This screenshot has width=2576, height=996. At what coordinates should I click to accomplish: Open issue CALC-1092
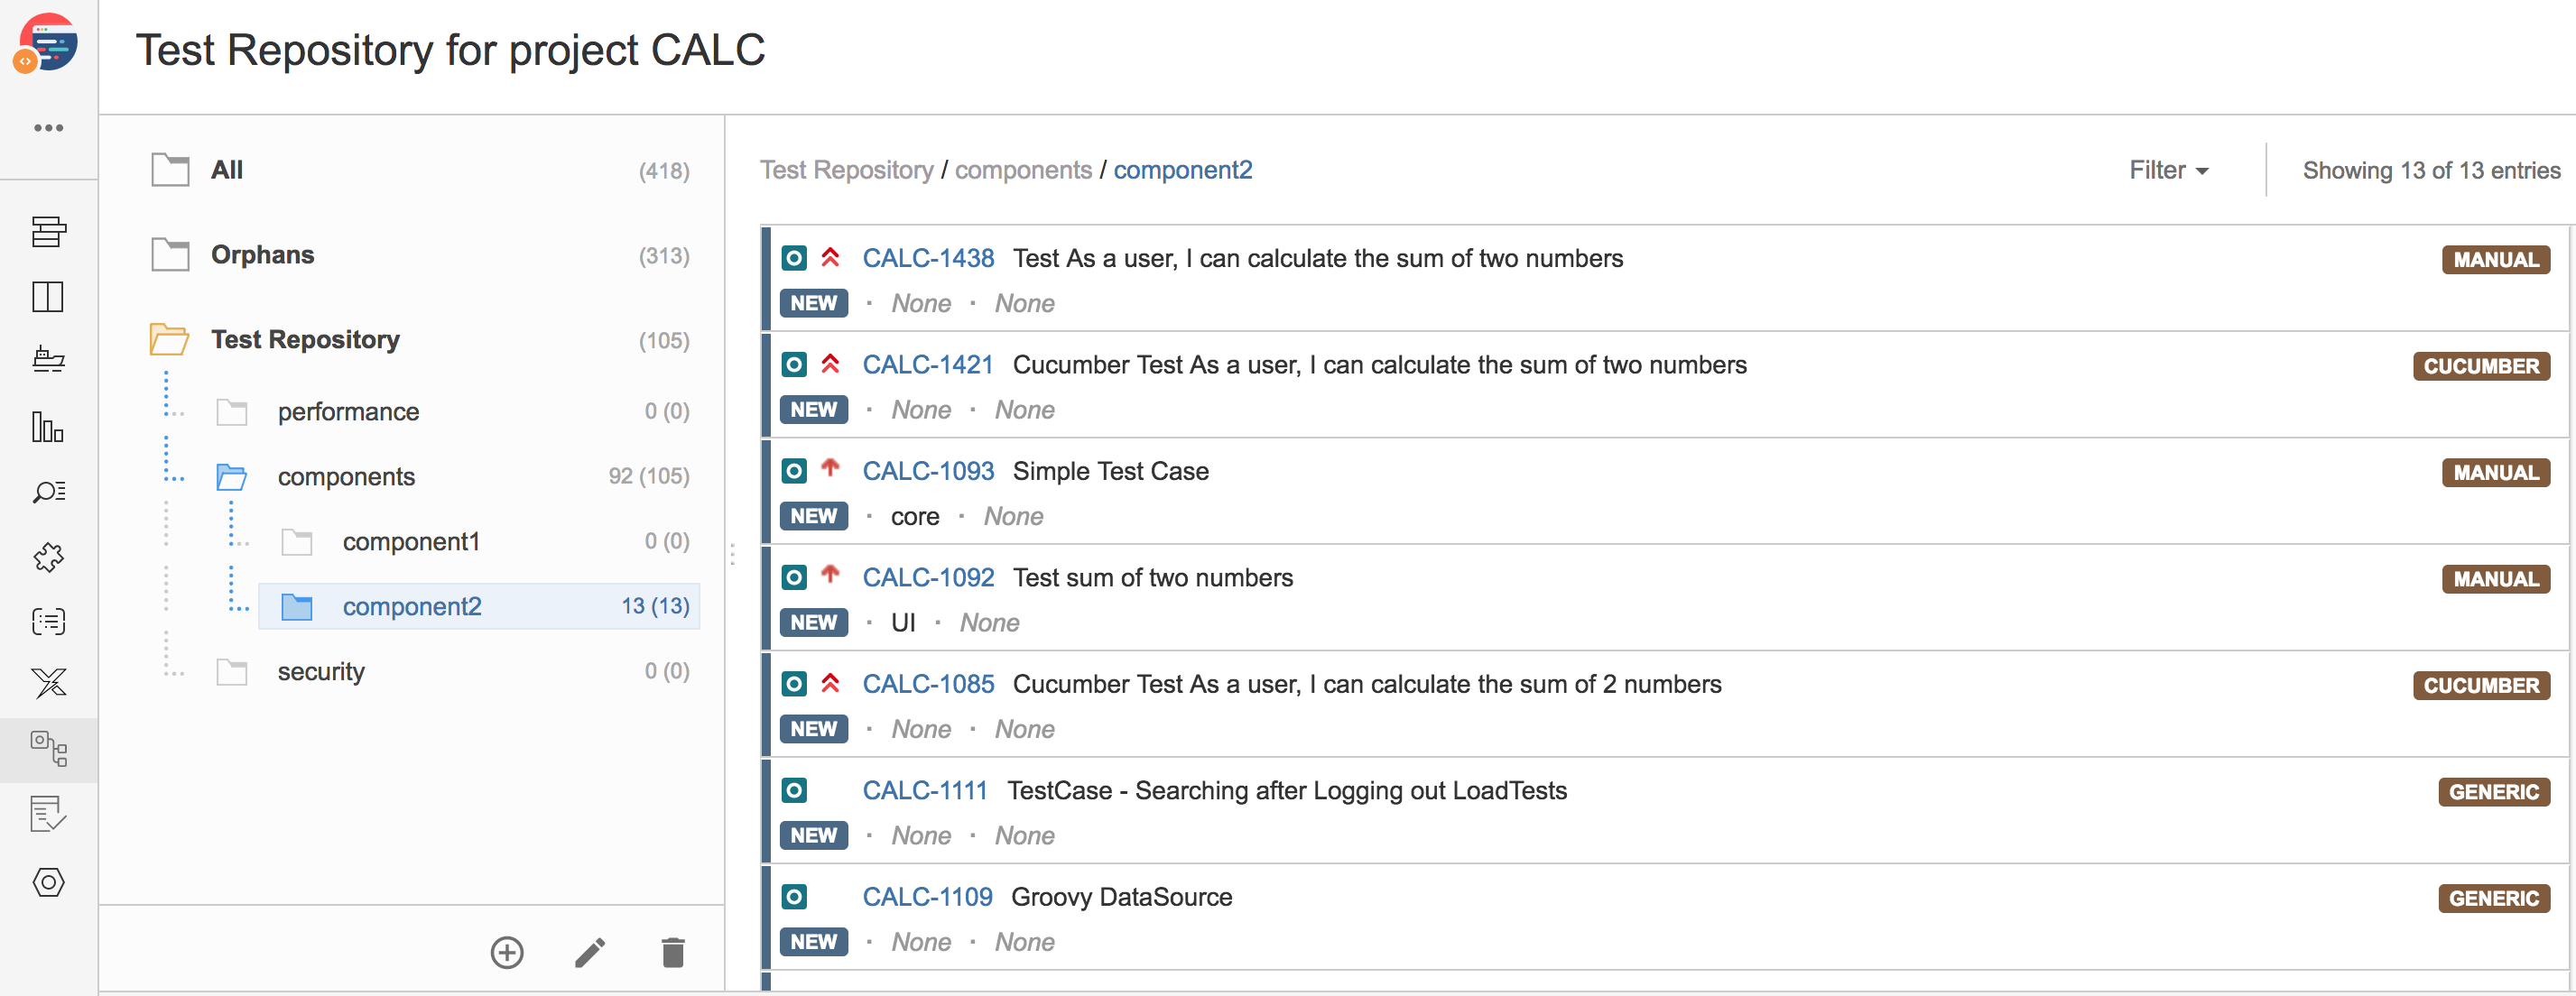(x=928, y=577)
